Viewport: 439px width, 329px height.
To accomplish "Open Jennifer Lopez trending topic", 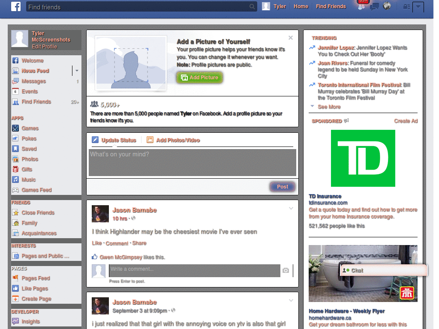I will tap(336, 48).
